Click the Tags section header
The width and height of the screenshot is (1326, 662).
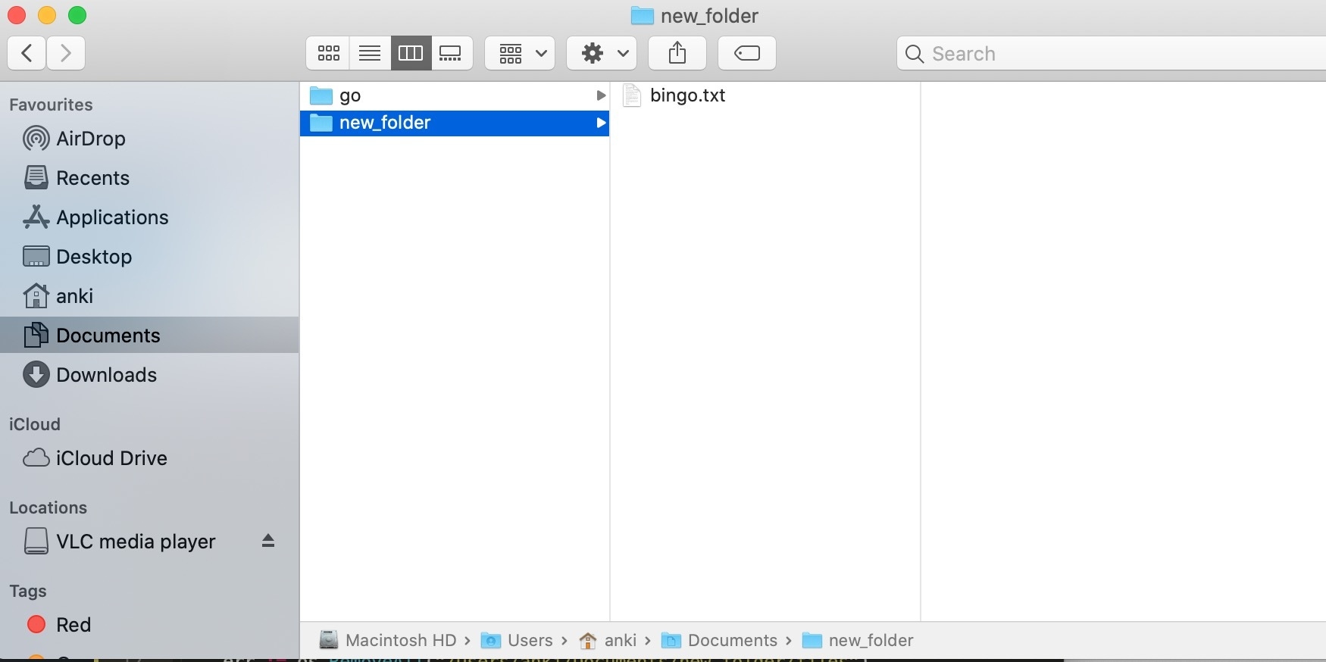tap(28, 591)
